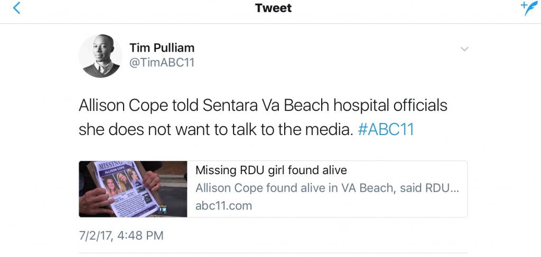Screen dimensions: 541x257
Task: Follow the abc11.com source link
Action: pos(223,206)
